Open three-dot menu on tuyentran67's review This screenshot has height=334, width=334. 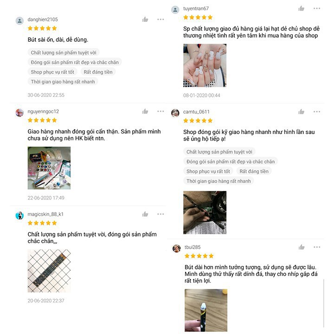pyautogui.click(x=317, y=8)
